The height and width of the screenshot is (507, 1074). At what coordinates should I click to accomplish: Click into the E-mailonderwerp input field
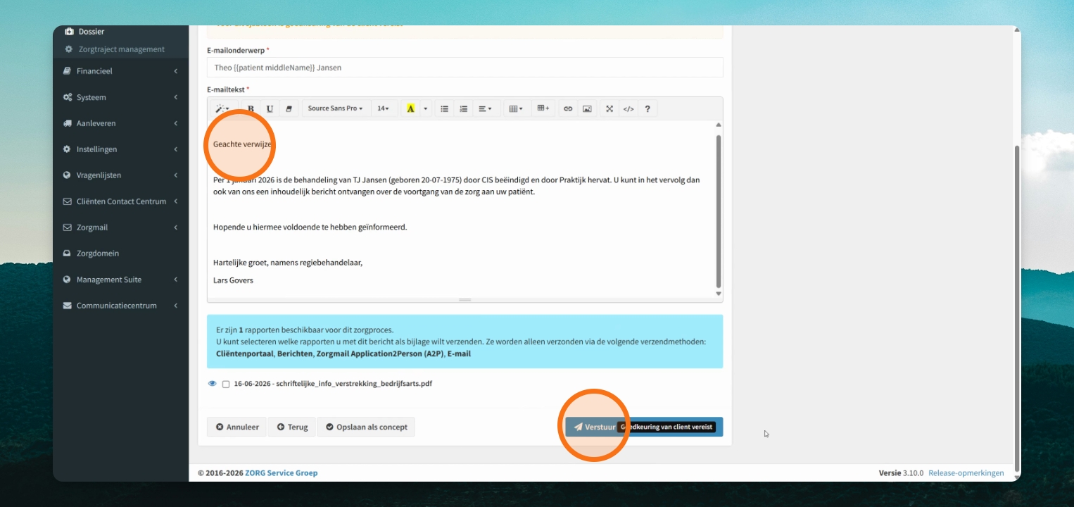(465, 68)
